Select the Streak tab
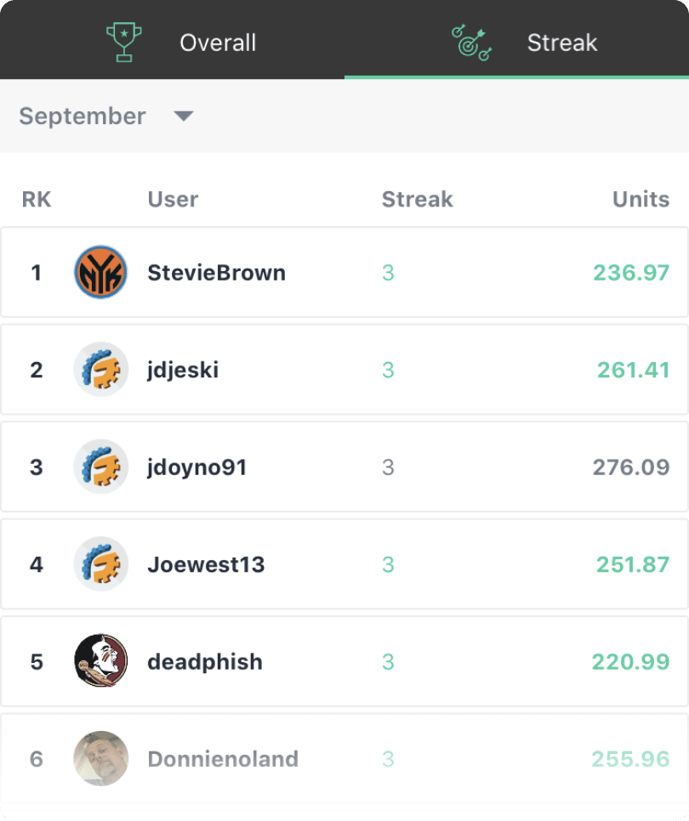The height and width of the screenshot is (821, 689). (562, 42)
